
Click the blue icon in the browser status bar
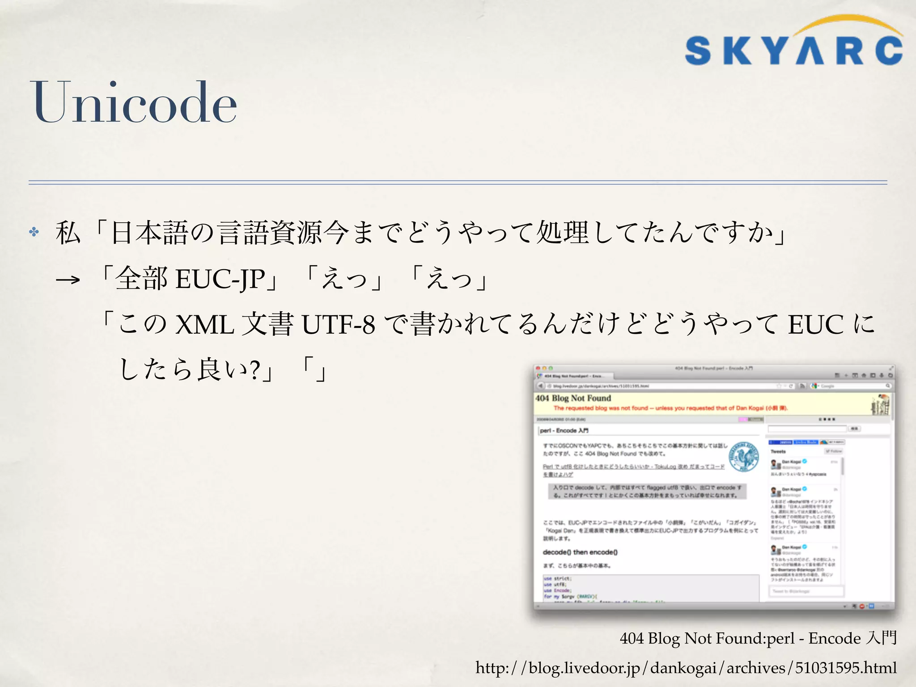(x=871, y=606)
